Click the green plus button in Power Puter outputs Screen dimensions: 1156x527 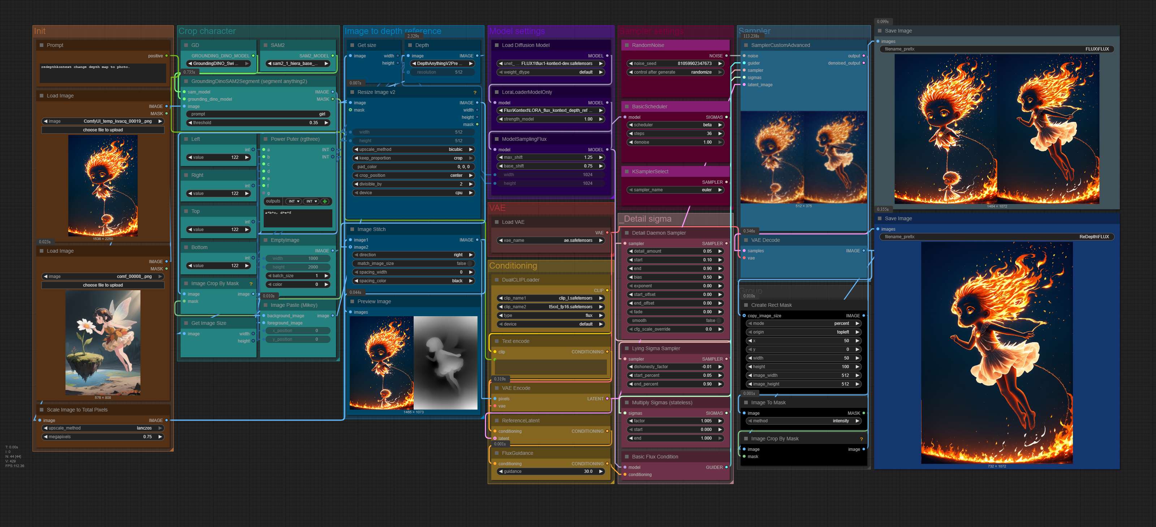(325, 201)
